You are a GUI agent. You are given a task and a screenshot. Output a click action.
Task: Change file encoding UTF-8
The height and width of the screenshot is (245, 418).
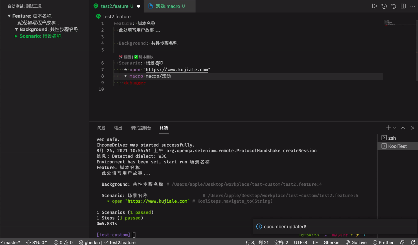coord(300,242)
